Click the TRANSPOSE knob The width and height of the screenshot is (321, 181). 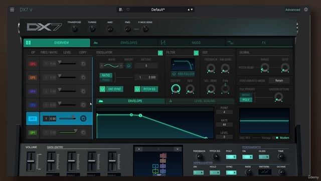tap(75, 29)
